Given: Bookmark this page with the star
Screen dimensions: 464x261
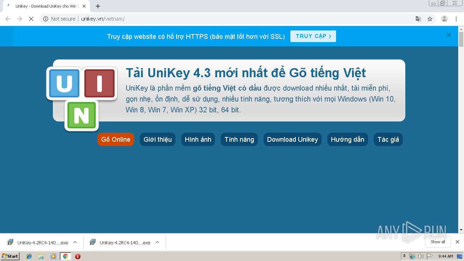Looking at the screenshot, I should click(430, 19).
